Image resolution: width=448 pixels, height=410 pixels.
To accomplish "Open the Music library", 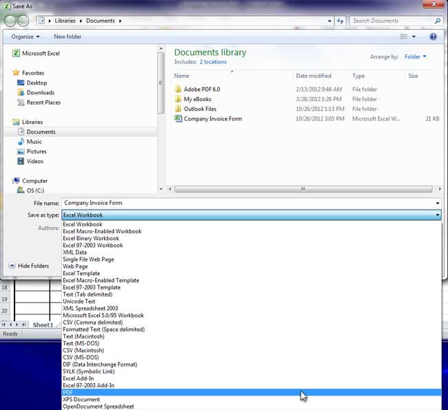I will [x=30, y=142].
